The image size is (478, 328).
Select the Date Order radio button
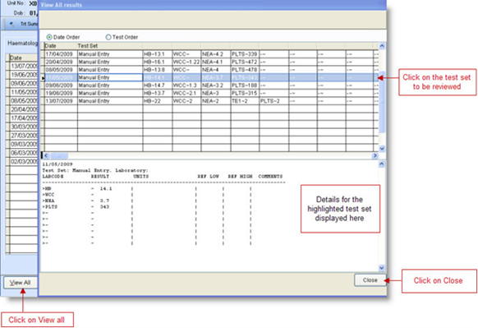(49, 37)
